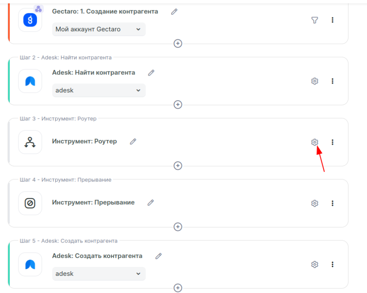Add a step below the Роутер step

(178, 166)
